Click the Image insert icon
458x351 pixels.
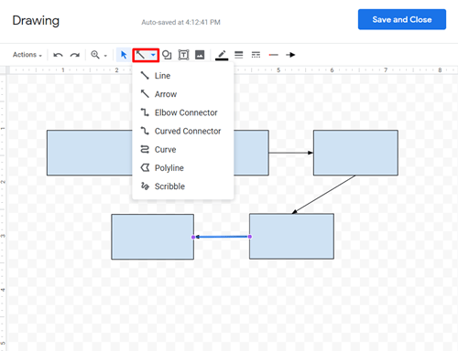(200, 55)
